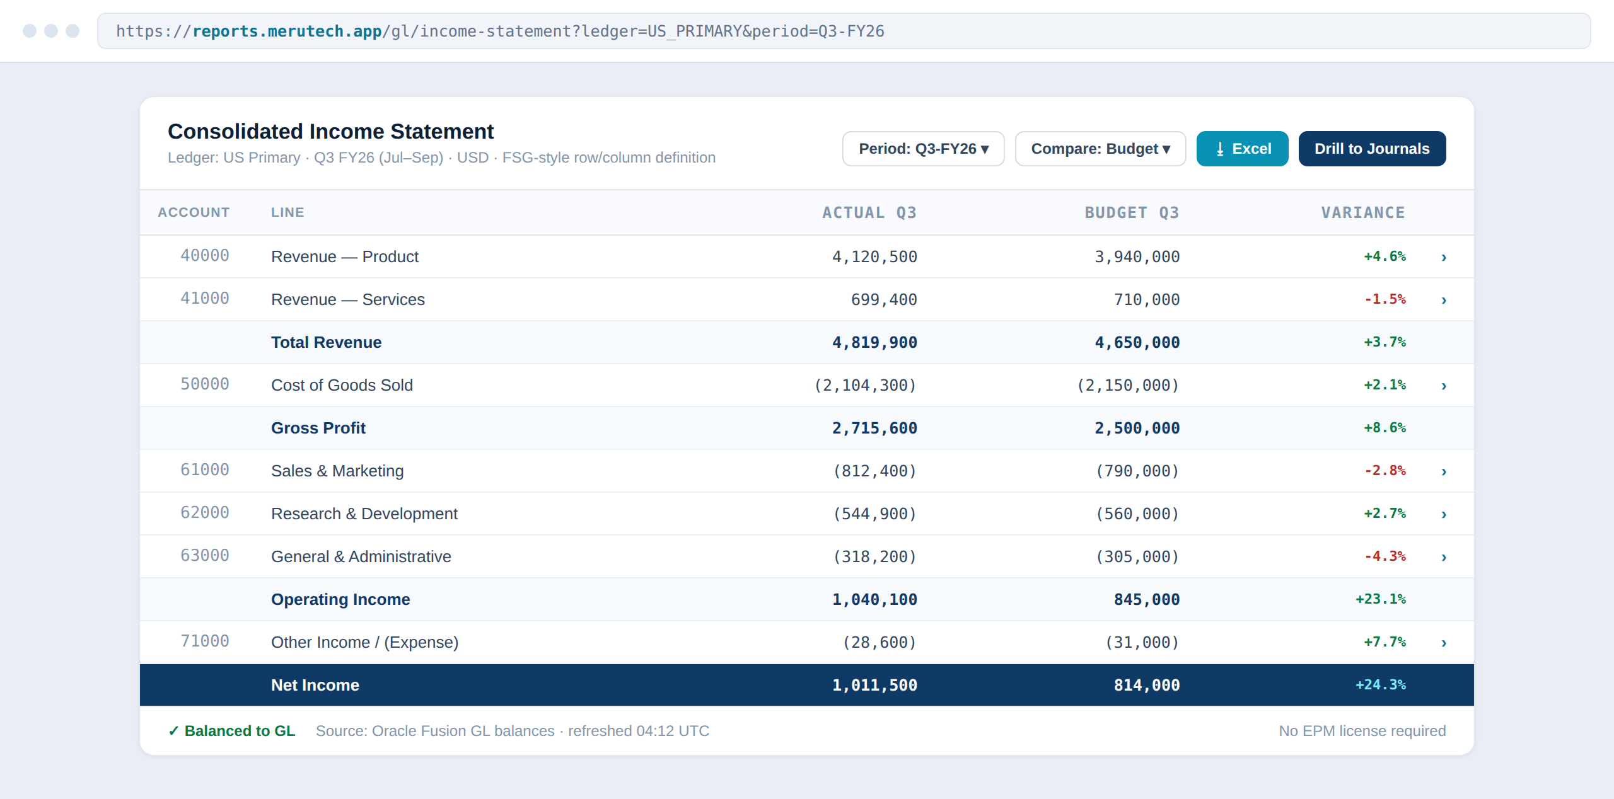Click the Revenue — Services line label

tap(348, 299)
